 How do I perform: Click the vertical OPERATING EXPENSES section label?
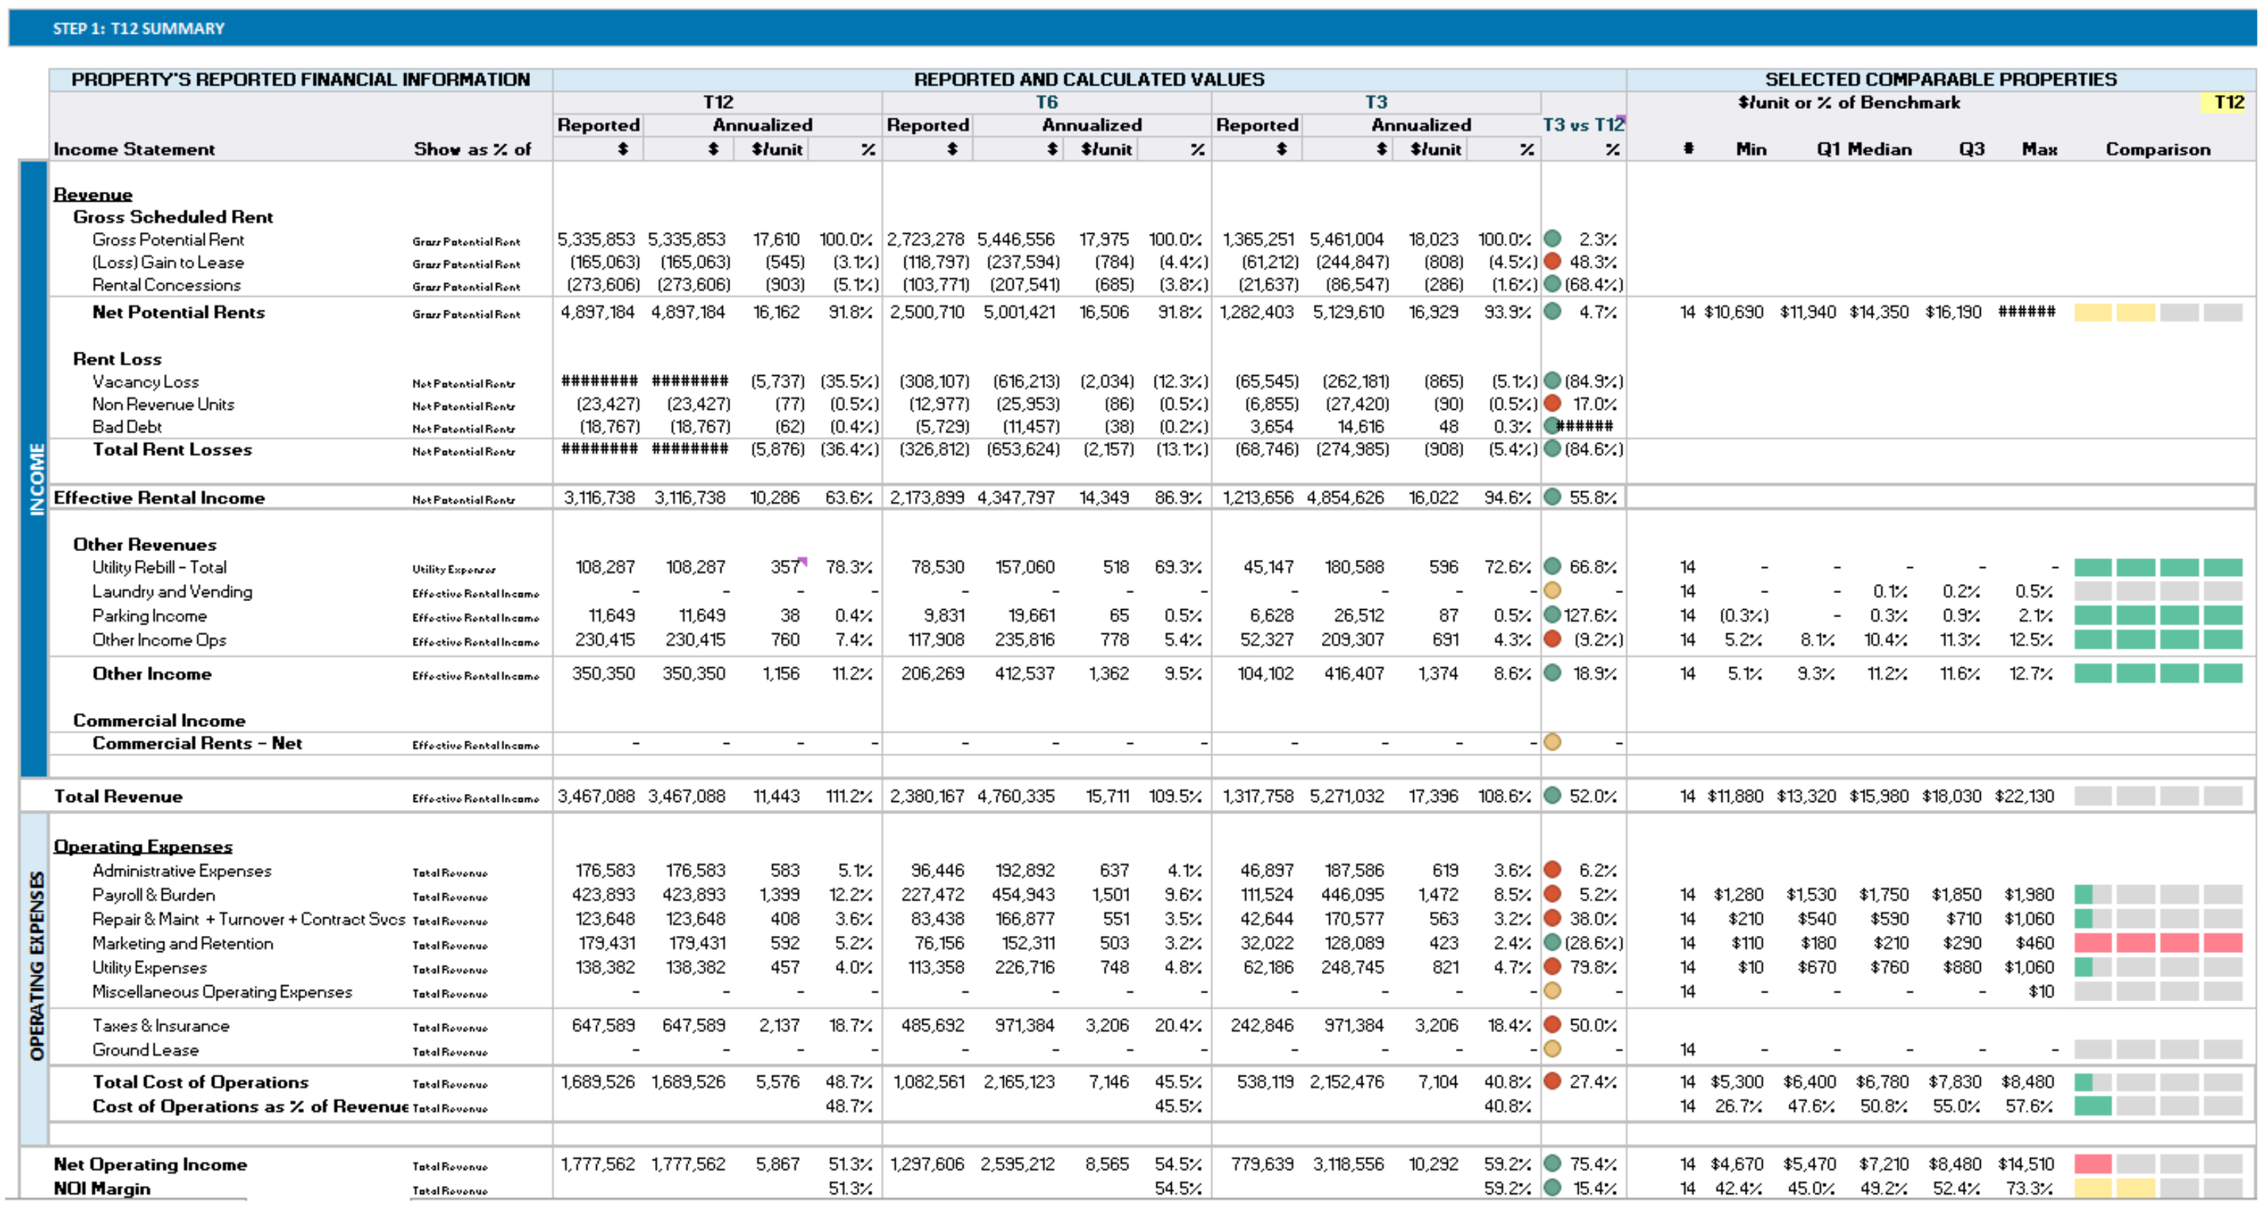(36, 965)
